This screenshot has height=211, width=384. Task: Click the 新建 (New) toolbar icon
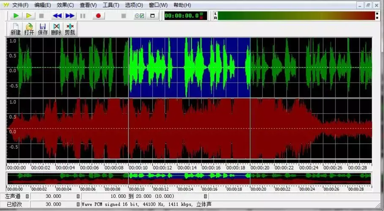pyautogui.click(x=15, y=29)
